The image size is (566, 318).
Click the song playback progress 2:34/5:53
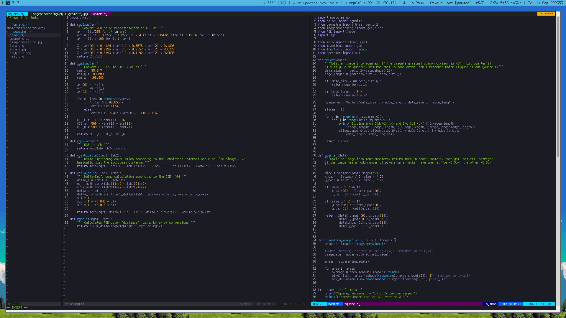(499, 3)
